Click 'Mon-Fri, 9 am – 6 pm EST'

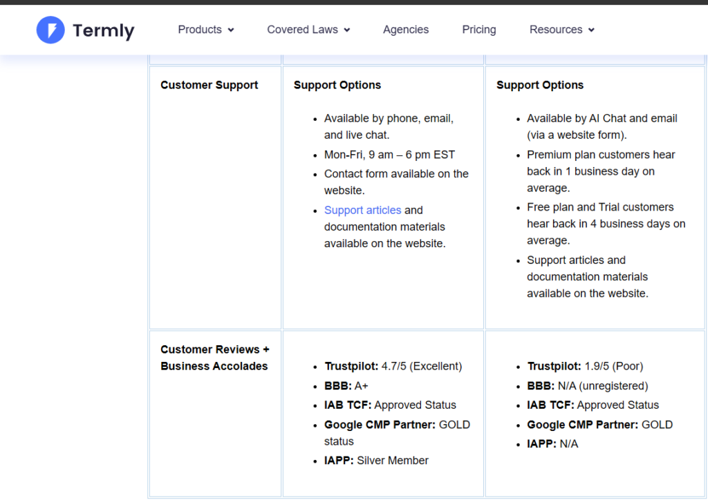389,155
